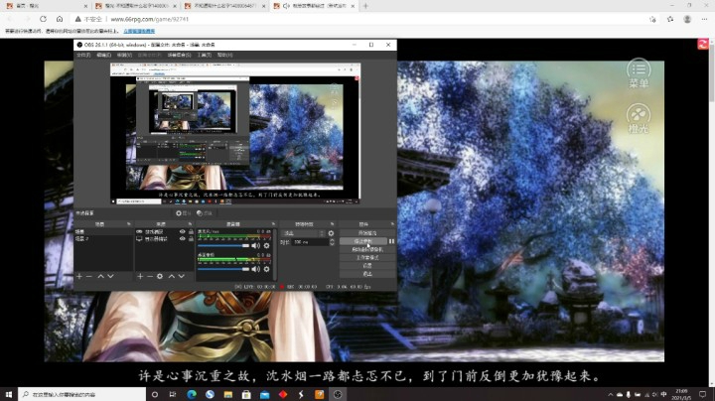Open Windows Start menu
Viewport: 715px width, 401px height.
tap(9, 394)
